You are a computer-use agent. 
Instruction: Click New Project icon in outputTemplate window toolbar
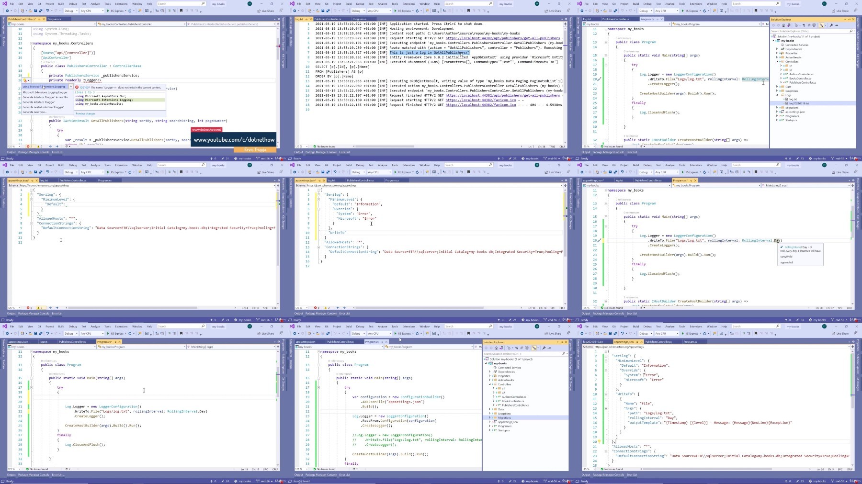597,333
